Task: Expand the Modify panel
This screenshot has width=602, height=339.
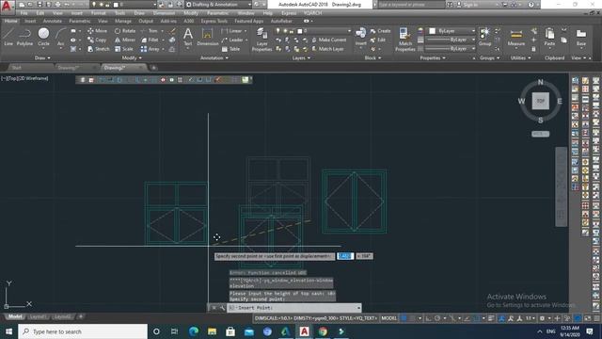Action: click(x=132, y=58)
